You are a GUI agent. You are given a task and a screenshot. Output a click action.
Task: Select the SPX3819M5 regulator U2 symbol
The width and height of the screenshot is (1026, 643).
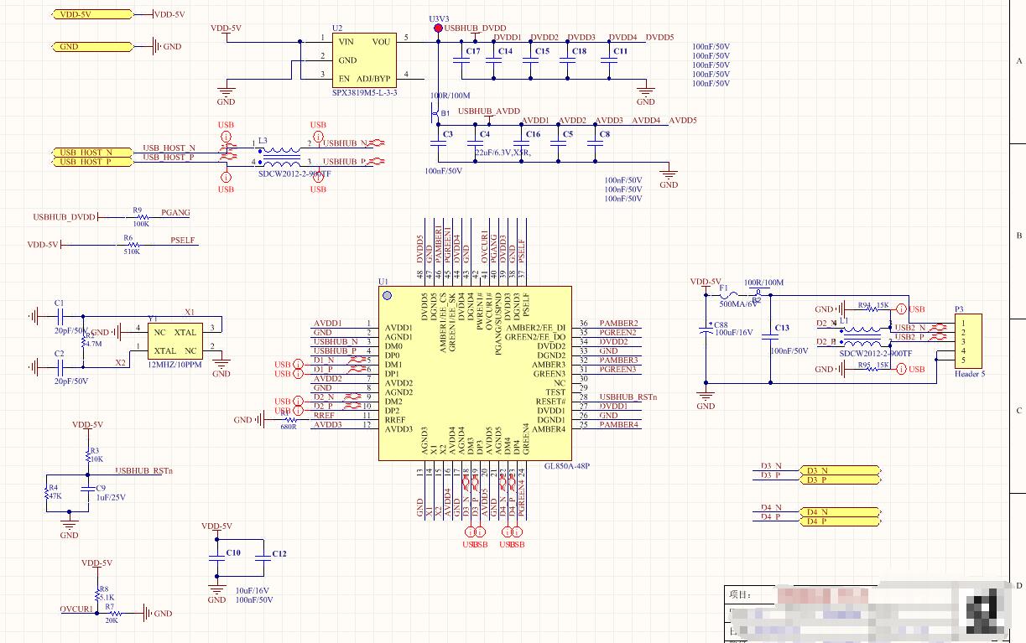[x=364, y=58]
